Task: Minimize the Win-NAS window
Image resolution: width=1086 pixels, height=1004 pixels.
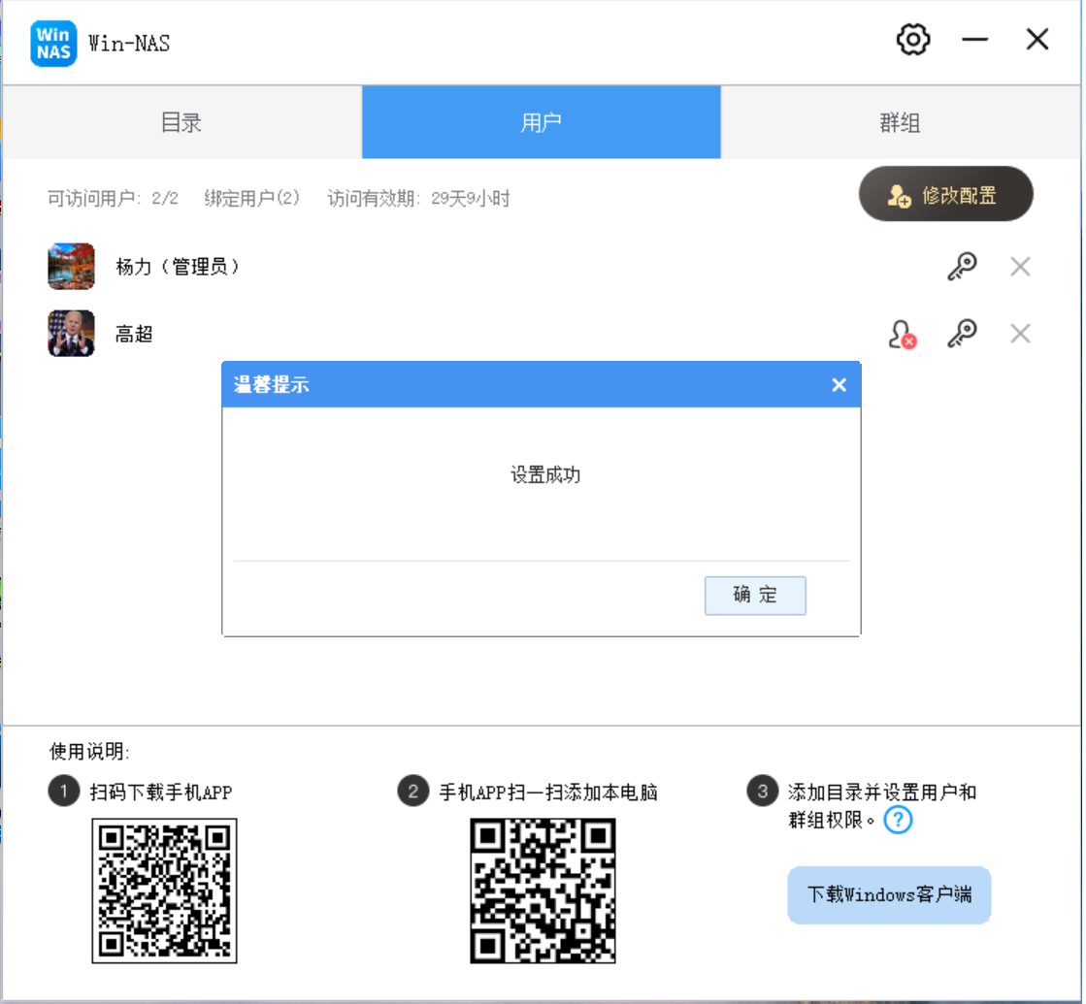Action: [974, 40]
